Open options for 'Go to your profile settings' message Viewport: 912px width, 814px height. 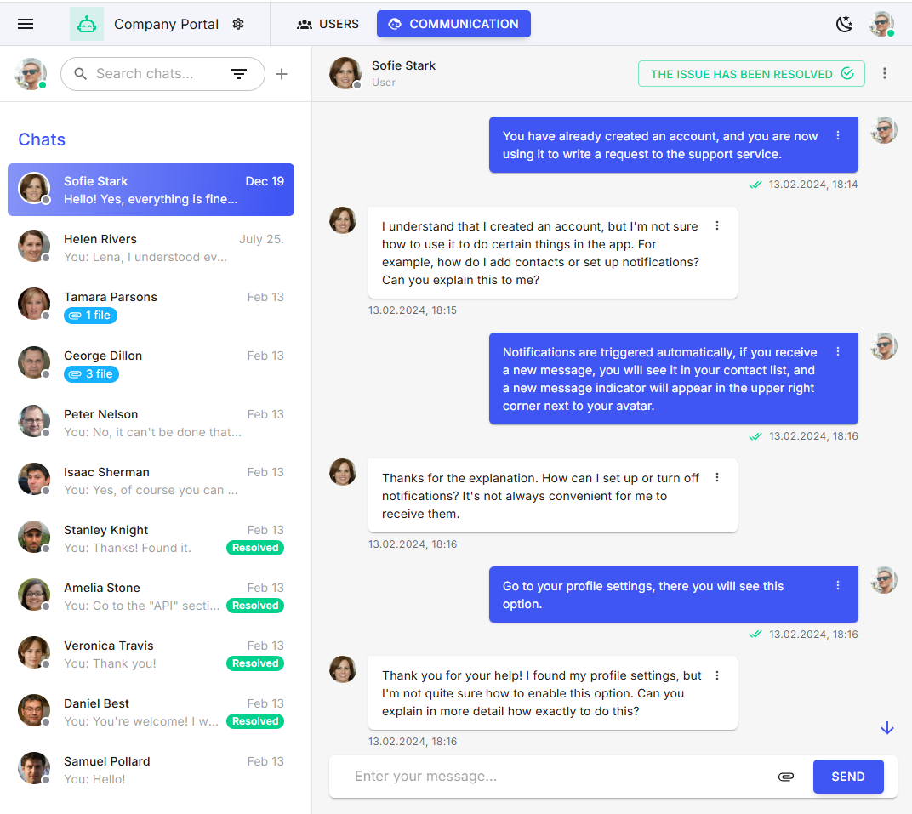click(x=838, y=586)
